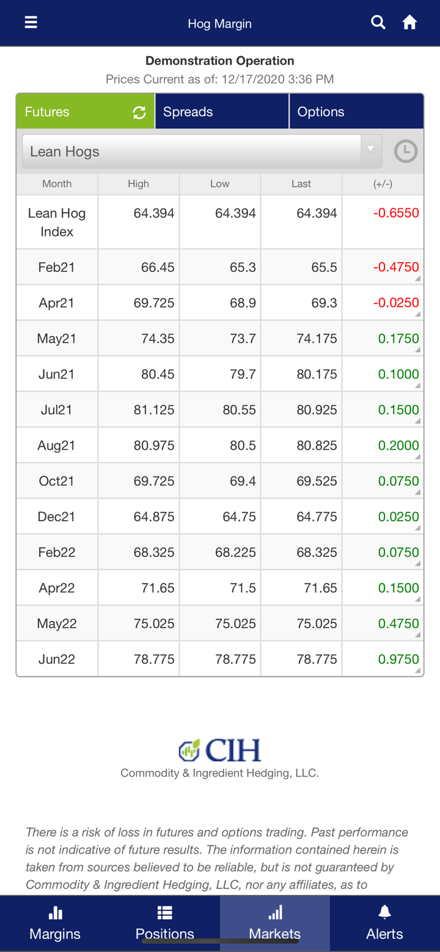The height and width of the screenshot is (952, 440).
Task: Select the Markets bottom tab
Action: point(275,923)
